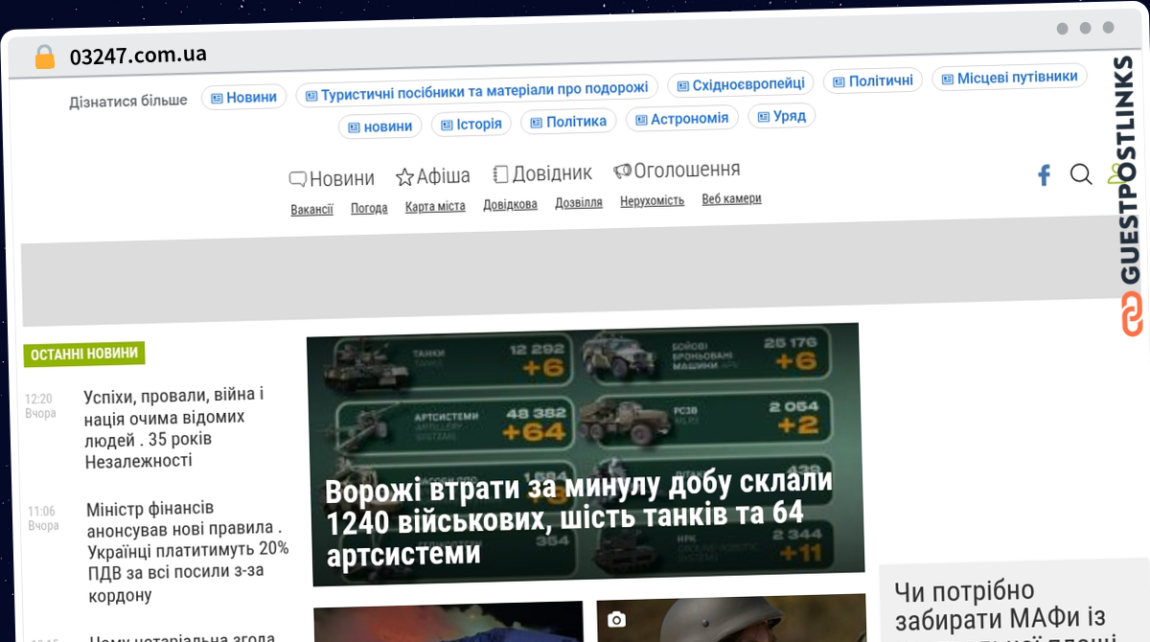This screenshot has width=1150, height=642.
Task: Open the camera icon on the photo thumbnail
Action: (x=616, y=620)
